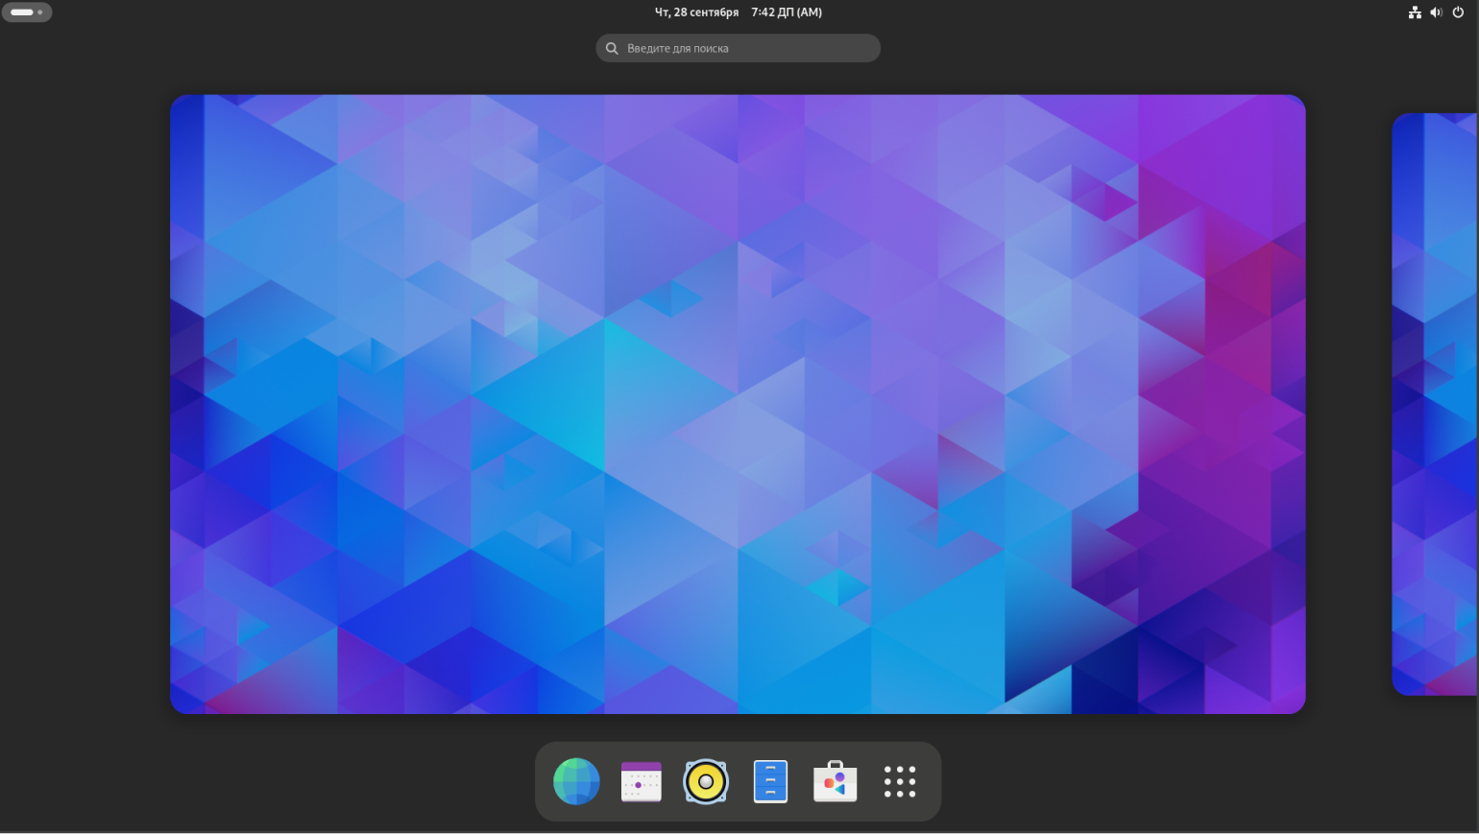Click the clock time "7:42 ДП (AM)"
The width and height of the screenshot is (1479, 834).
[x=787, y=12]
